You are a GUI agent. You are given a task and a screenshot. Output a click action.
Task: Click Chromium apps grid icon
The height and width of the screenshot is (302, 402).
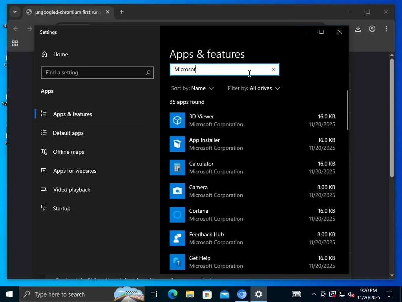(x=15, y=43)
